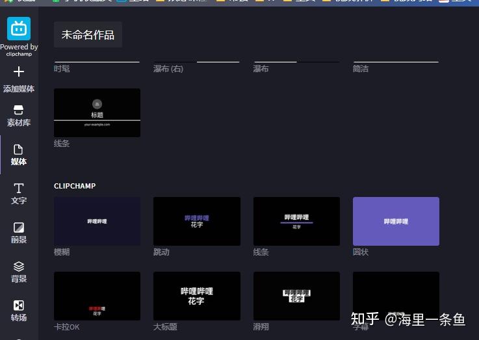Click the 模糊 caption label
479x340 pixels.
(62, 252)
